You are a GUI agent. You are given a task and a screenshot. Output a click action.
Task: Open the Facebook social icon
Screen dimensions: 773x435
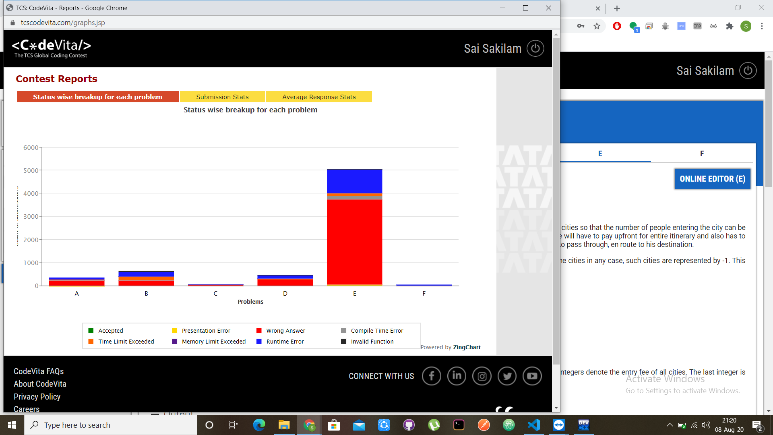pos(431,376)
